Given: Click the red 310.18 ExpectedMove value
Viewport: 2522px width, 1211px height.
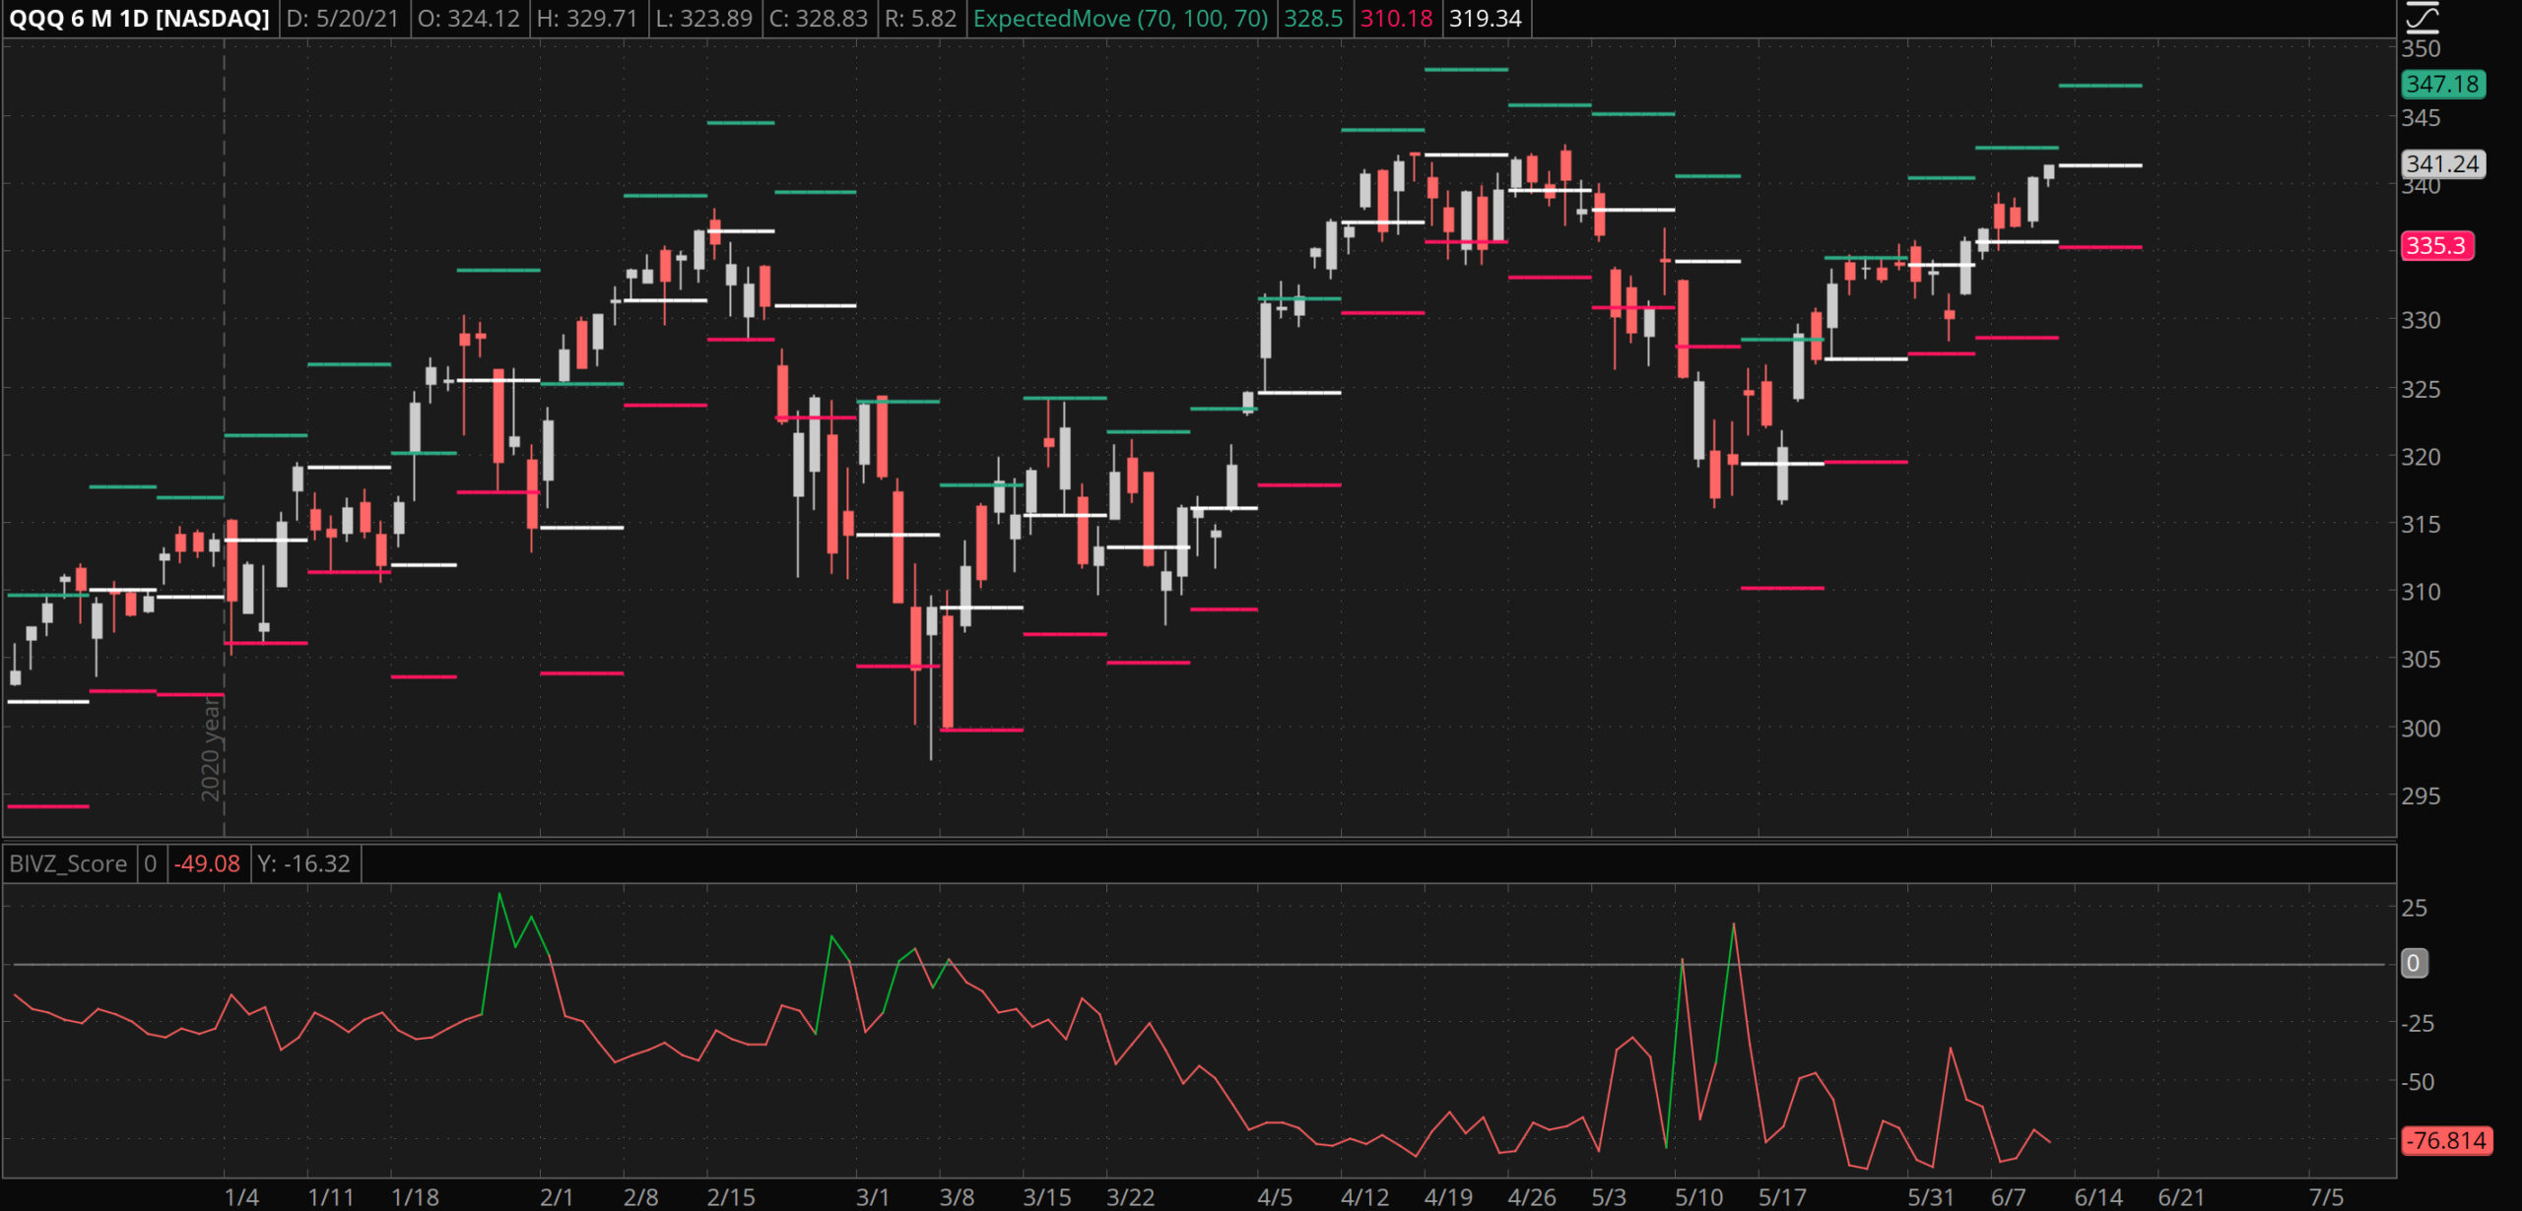Looking at the screenshot, I should click(1396, 19).
